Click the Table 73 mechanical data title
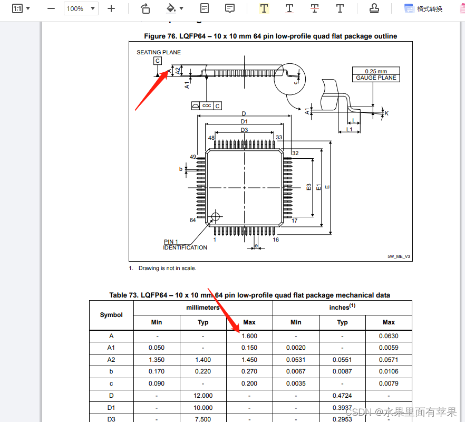Viewport: 465px width, 422px height. click(249, 295)
